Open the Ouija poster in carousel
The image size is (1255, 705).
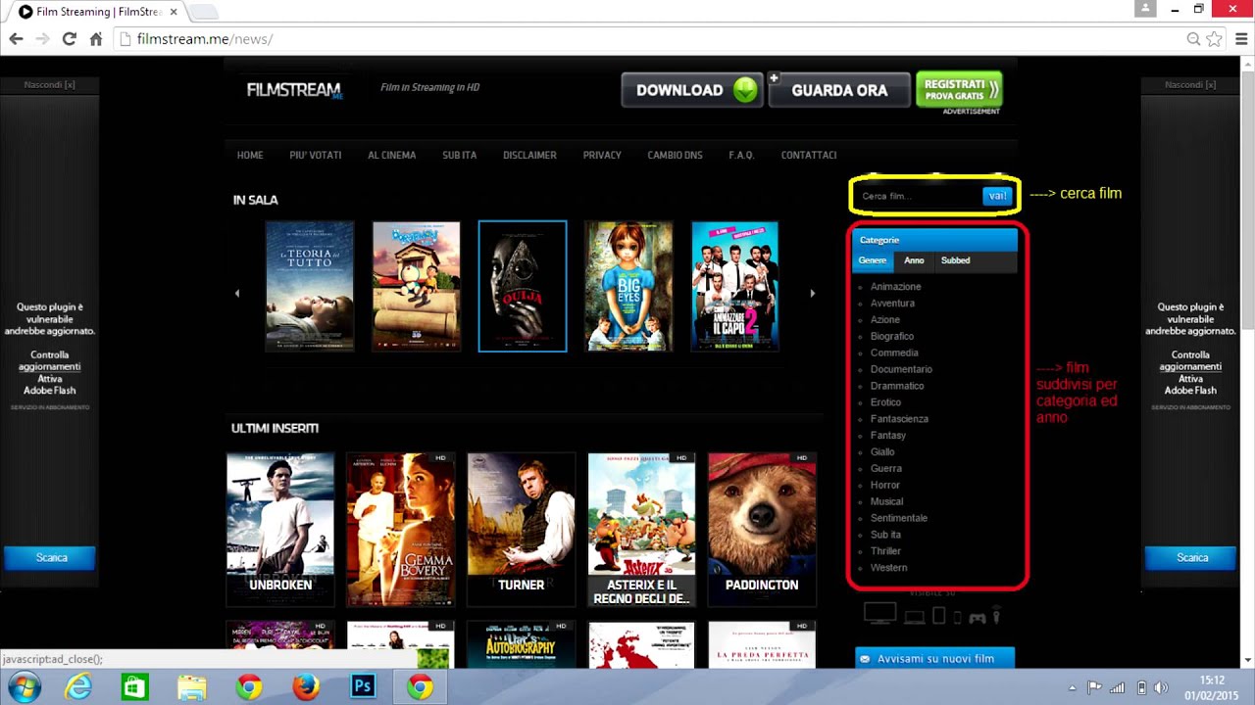click(x=523, y=286)
